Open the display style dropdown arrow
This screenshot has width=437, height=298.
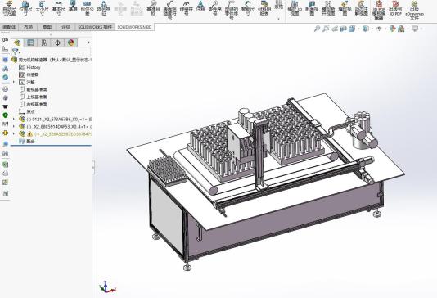click(372, 29)
